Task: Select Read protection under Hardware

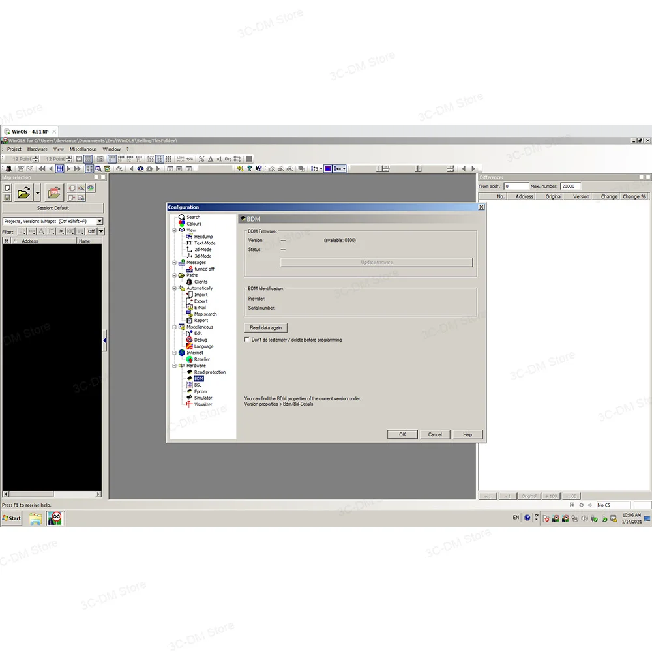Action: [210, 372]
